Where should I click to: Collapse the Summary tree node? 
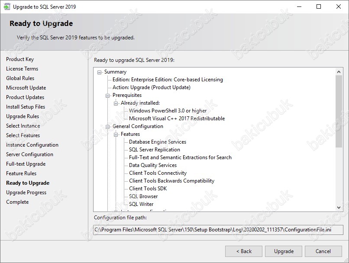[99, 72]
